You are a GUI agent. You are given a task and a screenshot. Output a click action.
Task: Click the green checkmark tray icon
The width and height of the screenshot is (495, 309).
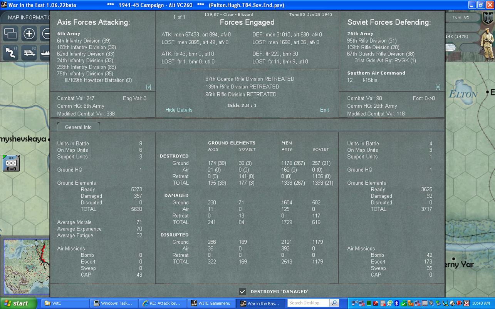click(x=403, y=303)
